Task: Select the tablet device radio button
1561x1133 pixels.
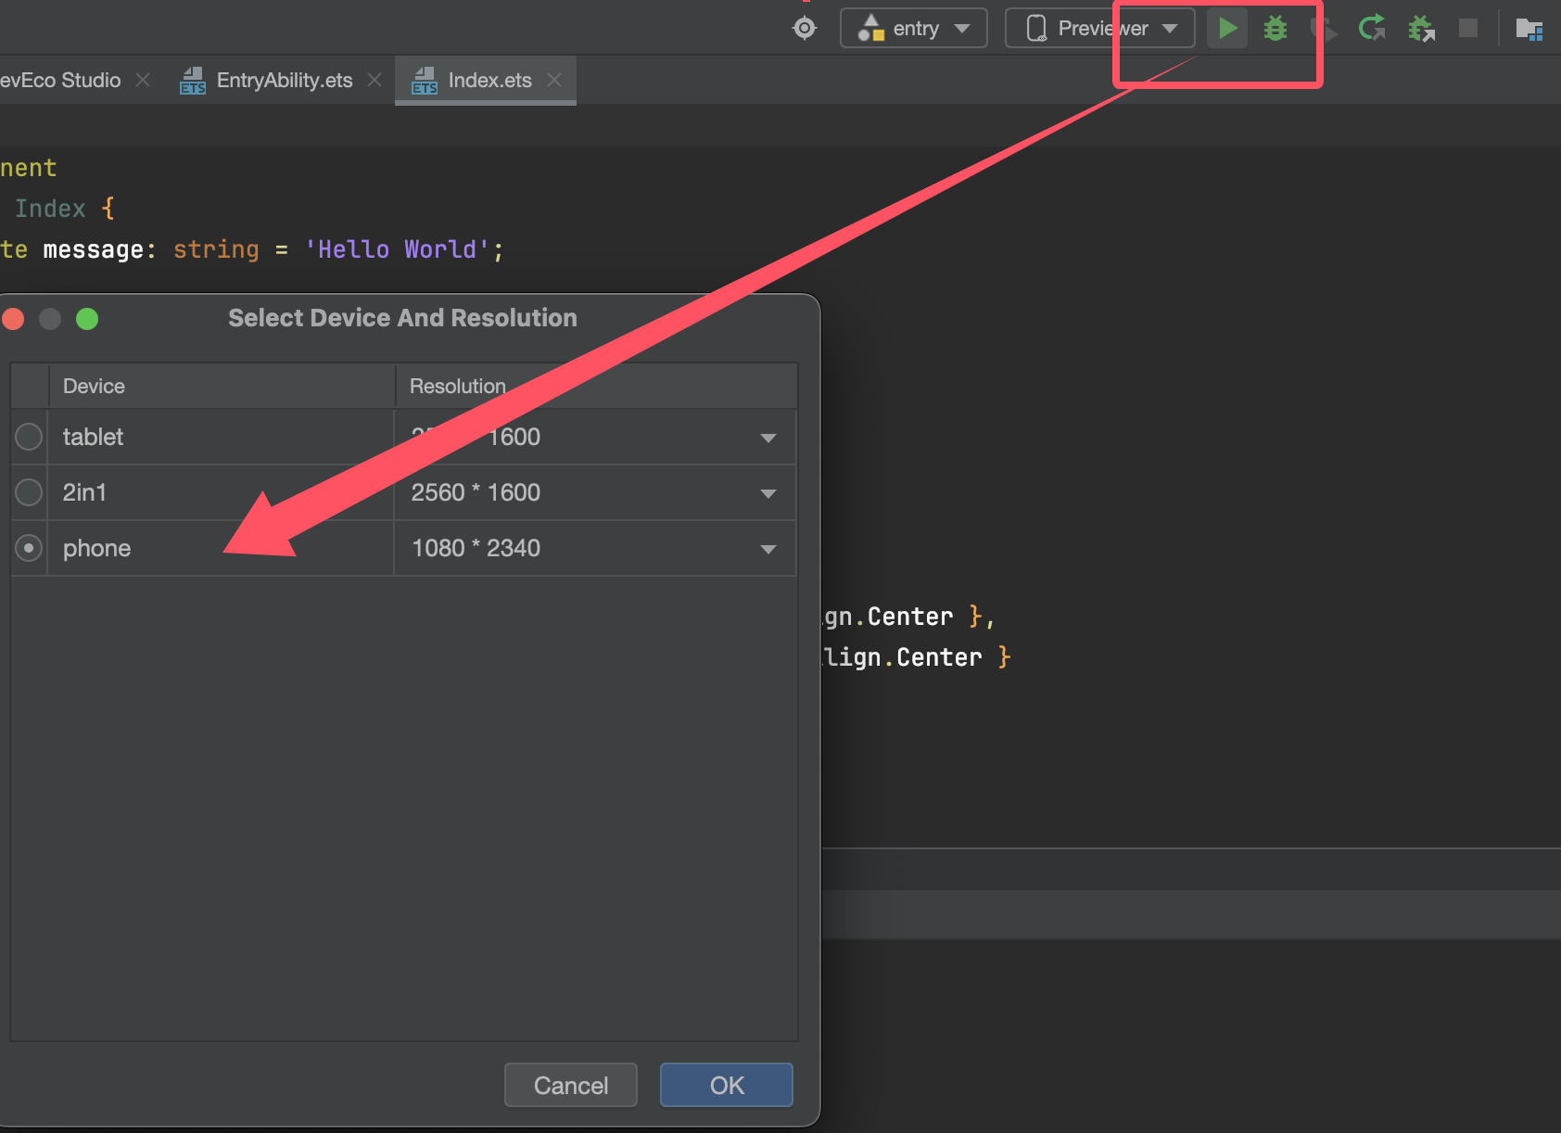Action: [29, 437]
